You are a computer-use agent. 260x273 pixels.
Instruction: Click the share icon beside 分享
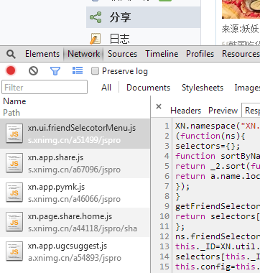click(96, 17)
